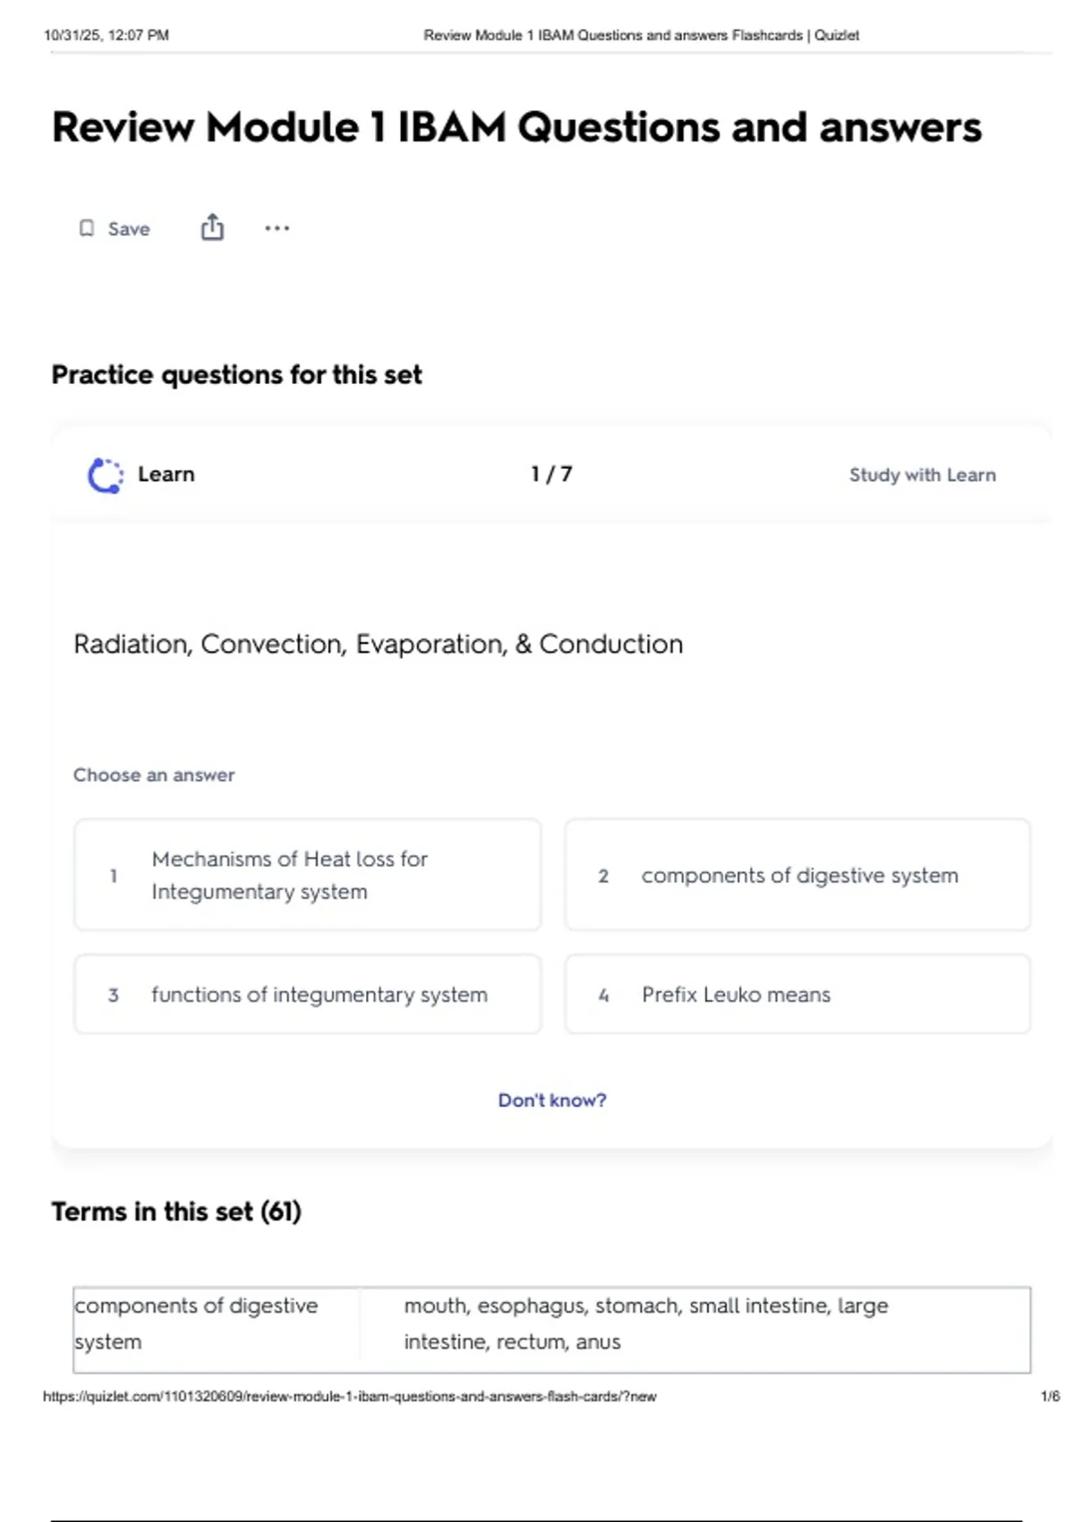1074x1522 pixels.
Task: Open Study with Learn link
Action: [x=922, y=475]
